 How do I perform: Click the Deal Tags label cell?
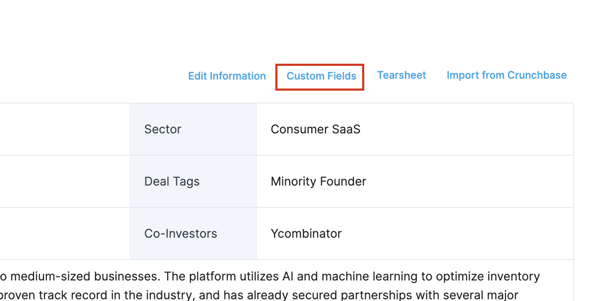pos(172,181)
